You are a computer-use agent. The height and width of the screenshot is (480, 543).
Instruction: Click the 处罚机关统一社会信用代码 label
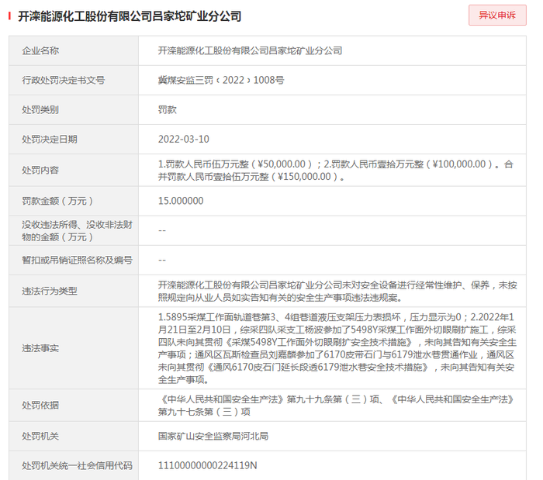77,466
